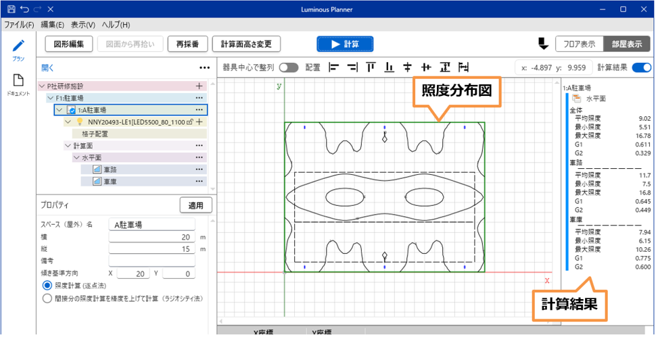Open the ファイル(F) menu
Image resolution: width=658 pixels, height=341 pixels.
coord(19,25)
